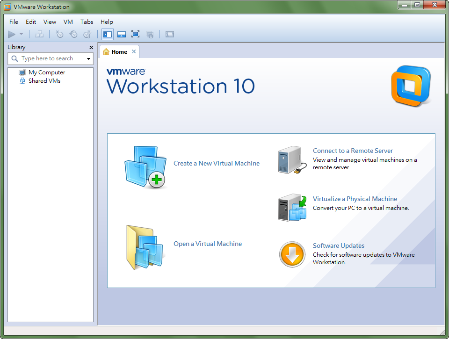449x339 pixels.
Task: Focus the library search field
Action: tap(51, 58)
